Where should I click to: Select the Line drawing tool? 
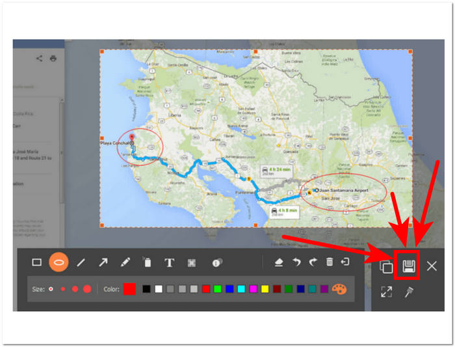tap(81, 263)
